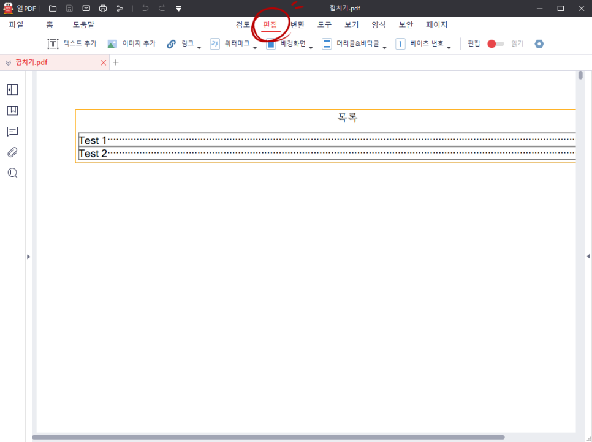
Task: Click 텍스트 추가 tool
Action: 72,43
